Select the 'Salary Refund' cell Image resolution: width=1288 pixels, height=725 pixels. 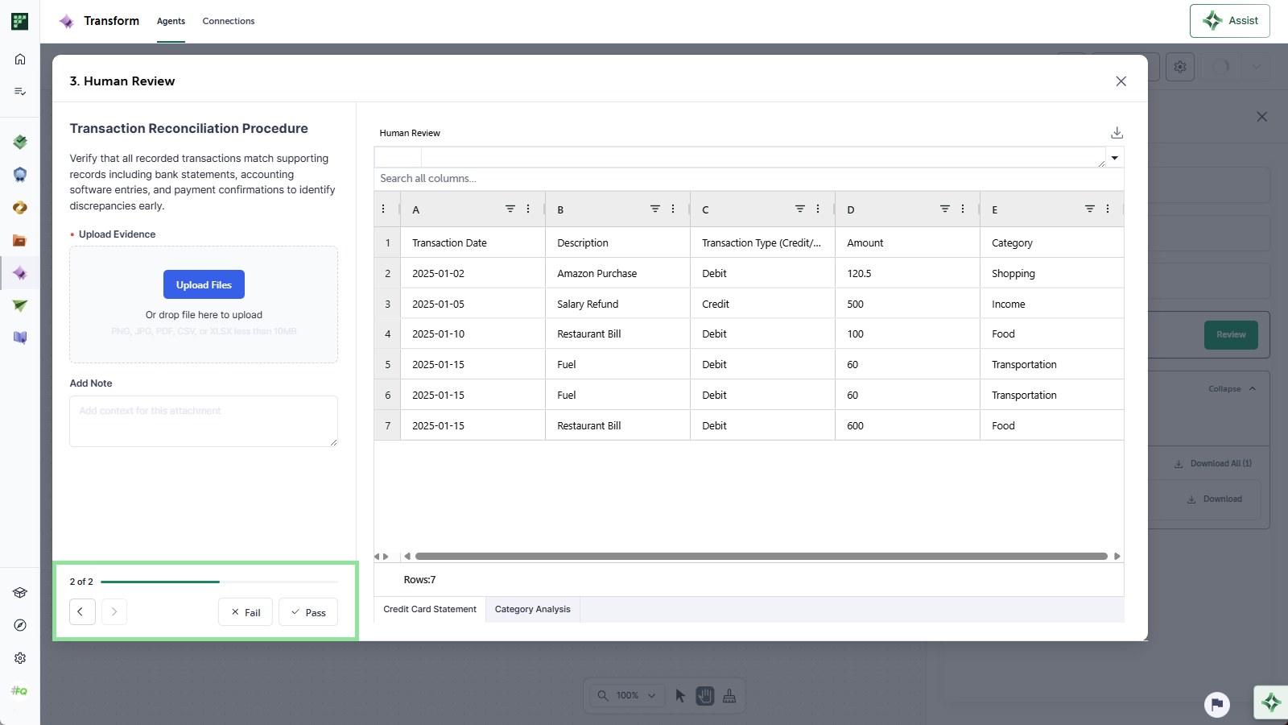click(617, 304)
